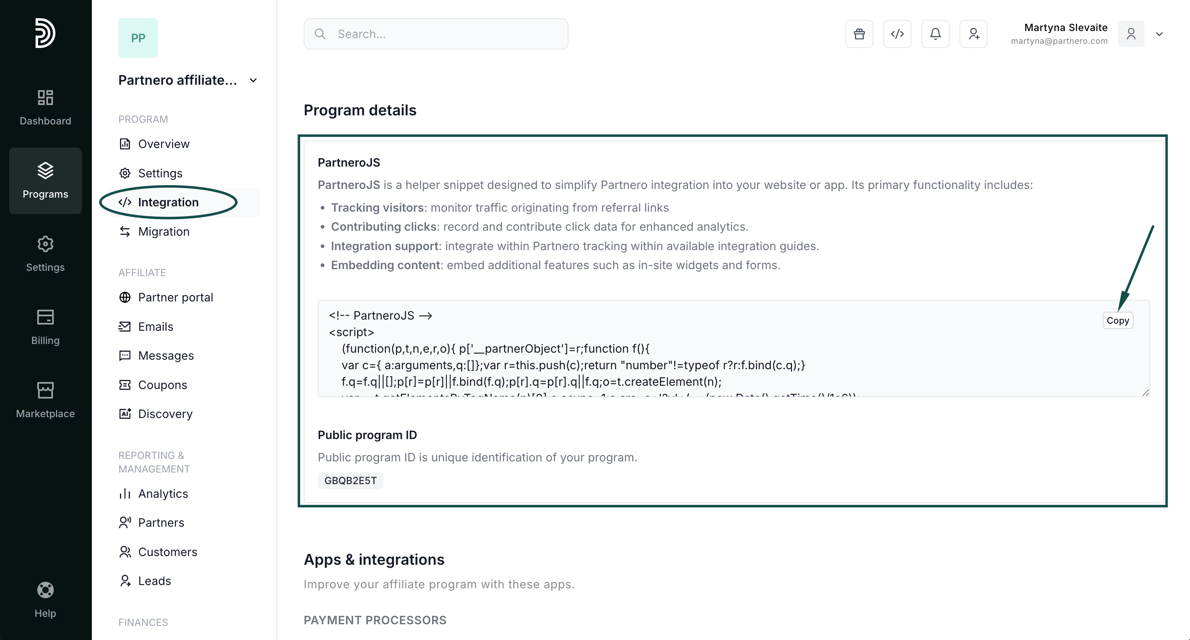
Task: Select Partner portal in the sidebar
Action: click(175, 297)
